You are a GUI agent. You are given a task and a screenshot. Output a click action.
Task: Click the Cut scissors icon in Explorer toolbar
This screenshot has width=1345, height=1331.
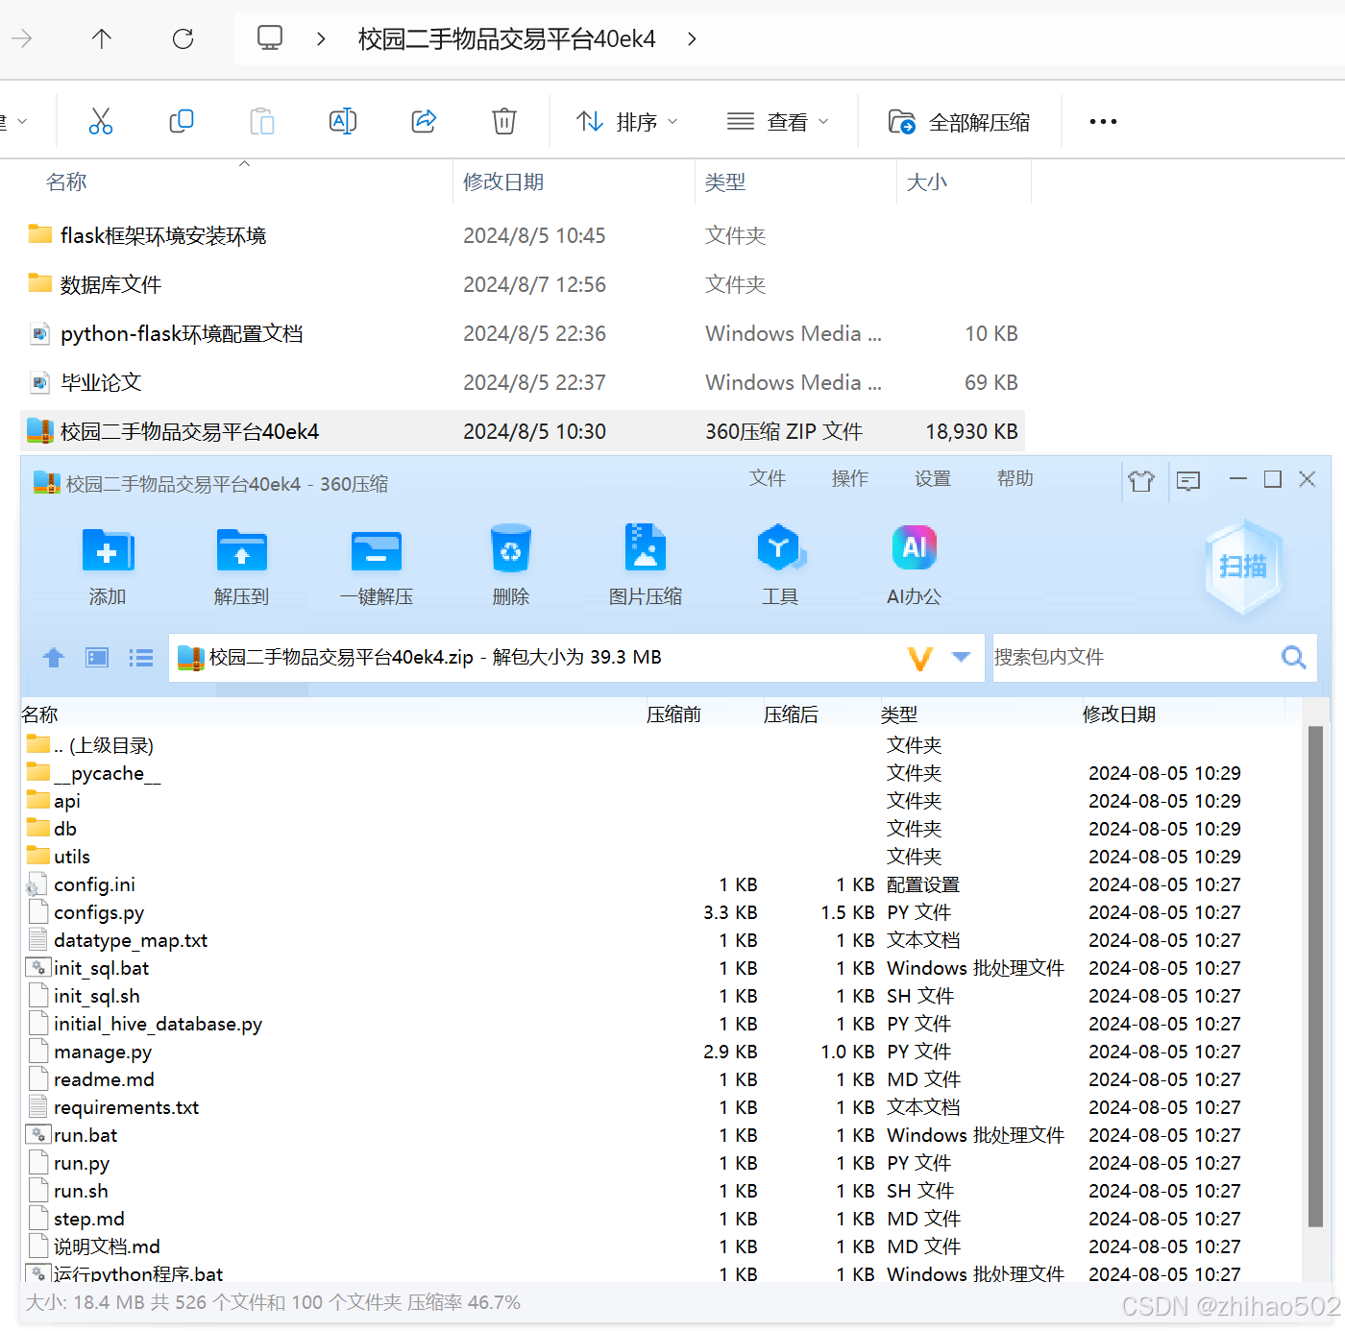[x=101, y=121]
